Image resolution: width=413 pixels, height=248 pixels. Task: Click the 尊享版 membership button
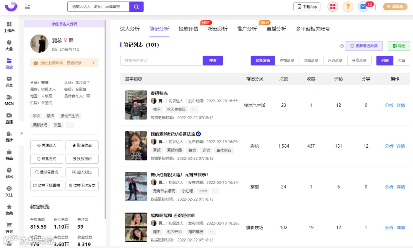395,6
